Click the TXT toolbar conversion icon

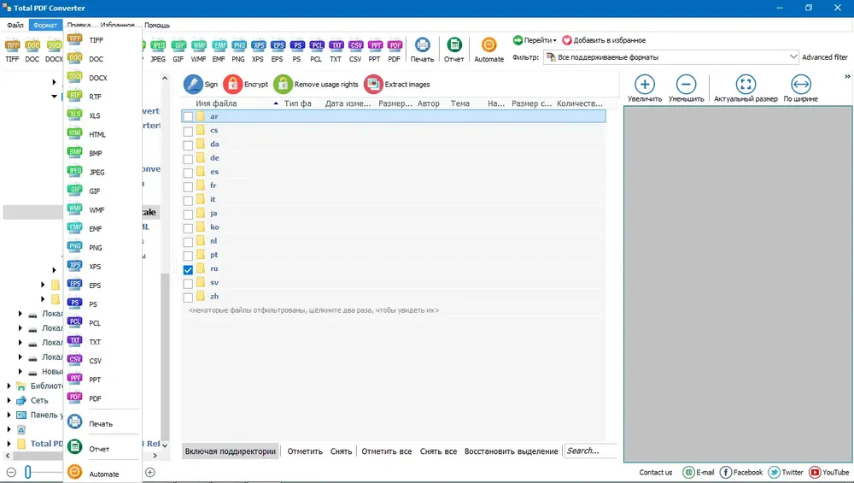tap(336, 50)
